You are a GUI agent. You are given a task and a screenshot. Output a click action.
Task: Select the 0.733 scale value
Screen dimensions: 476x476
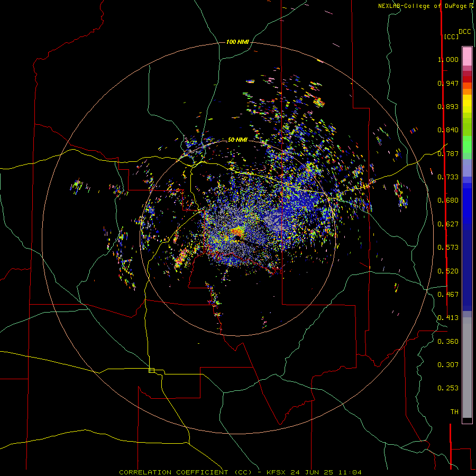[448, 177]
